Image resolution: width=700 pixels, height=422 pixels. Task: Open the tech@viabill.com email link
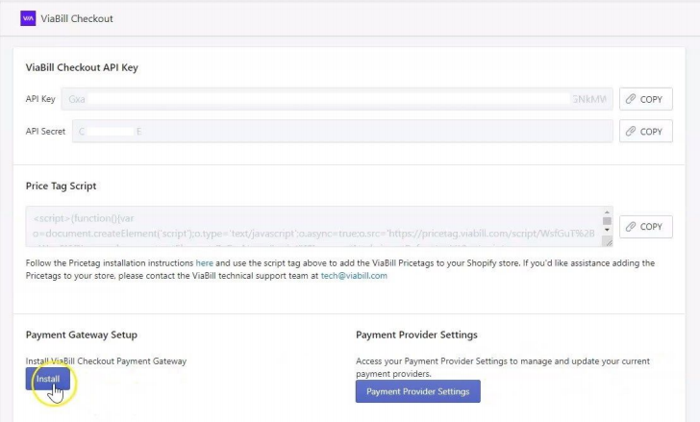point(354,276)
